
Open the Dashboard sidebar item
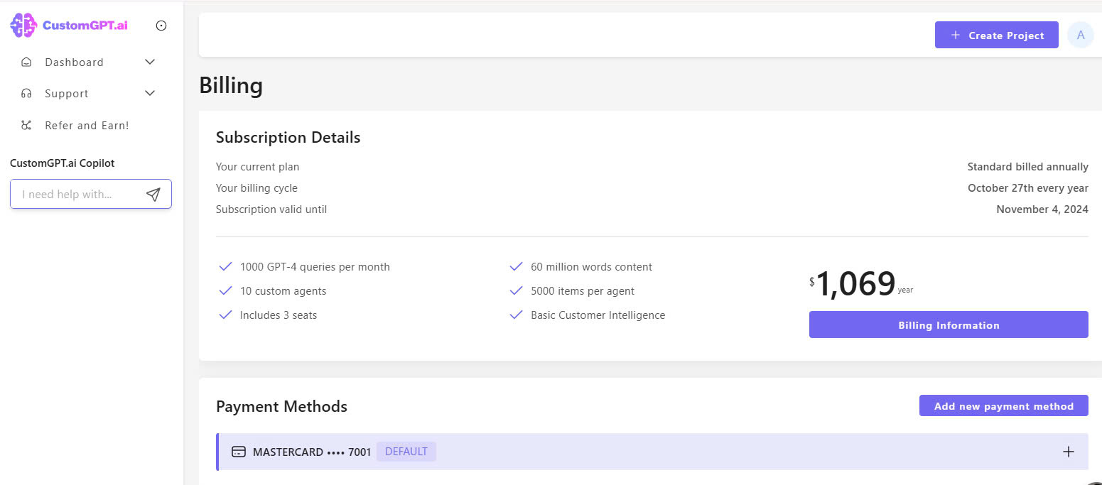[x=74, y=62]
